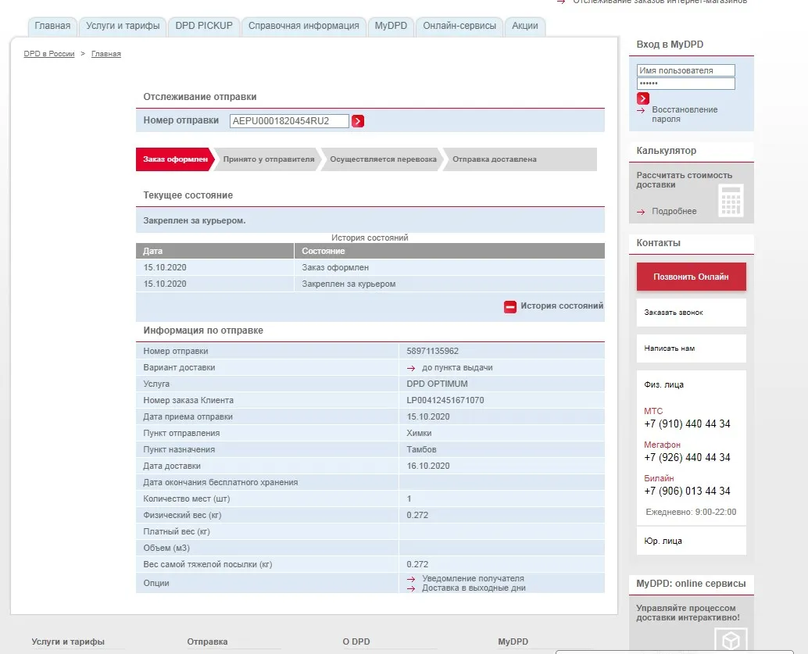Expand Юр. лица contacts section
The width and height of the screenshot is (808, 654).
pos(691,541)
